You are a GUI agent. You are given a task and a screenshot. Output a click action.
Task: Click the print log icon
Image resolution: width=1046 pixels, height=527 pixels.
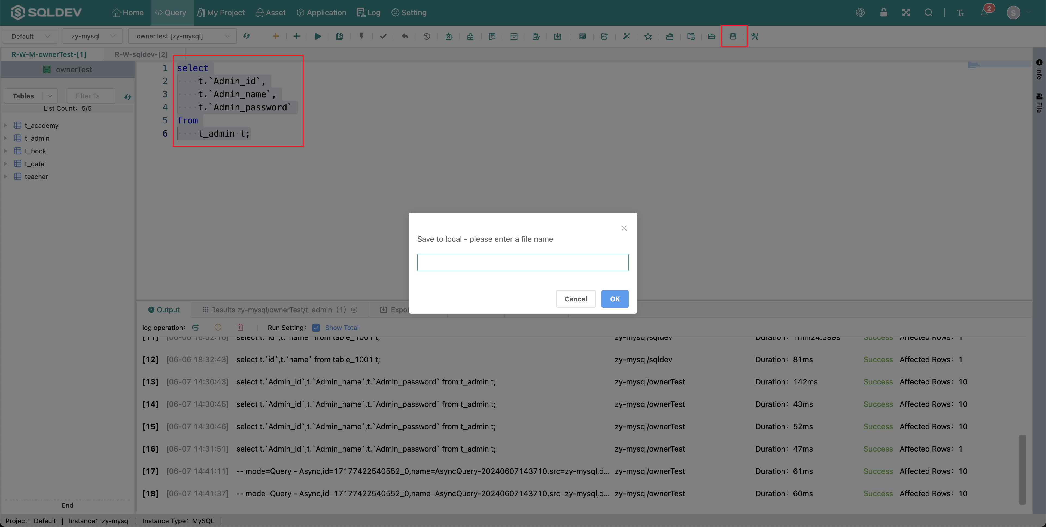(x=196, y=327)
